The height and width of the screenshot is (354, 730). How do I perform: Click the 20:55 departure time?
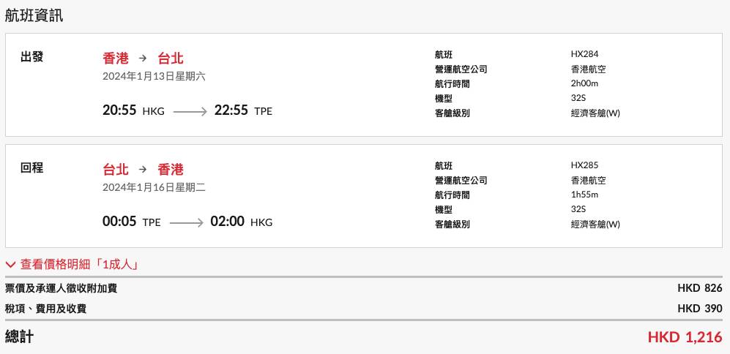[119, 111]
